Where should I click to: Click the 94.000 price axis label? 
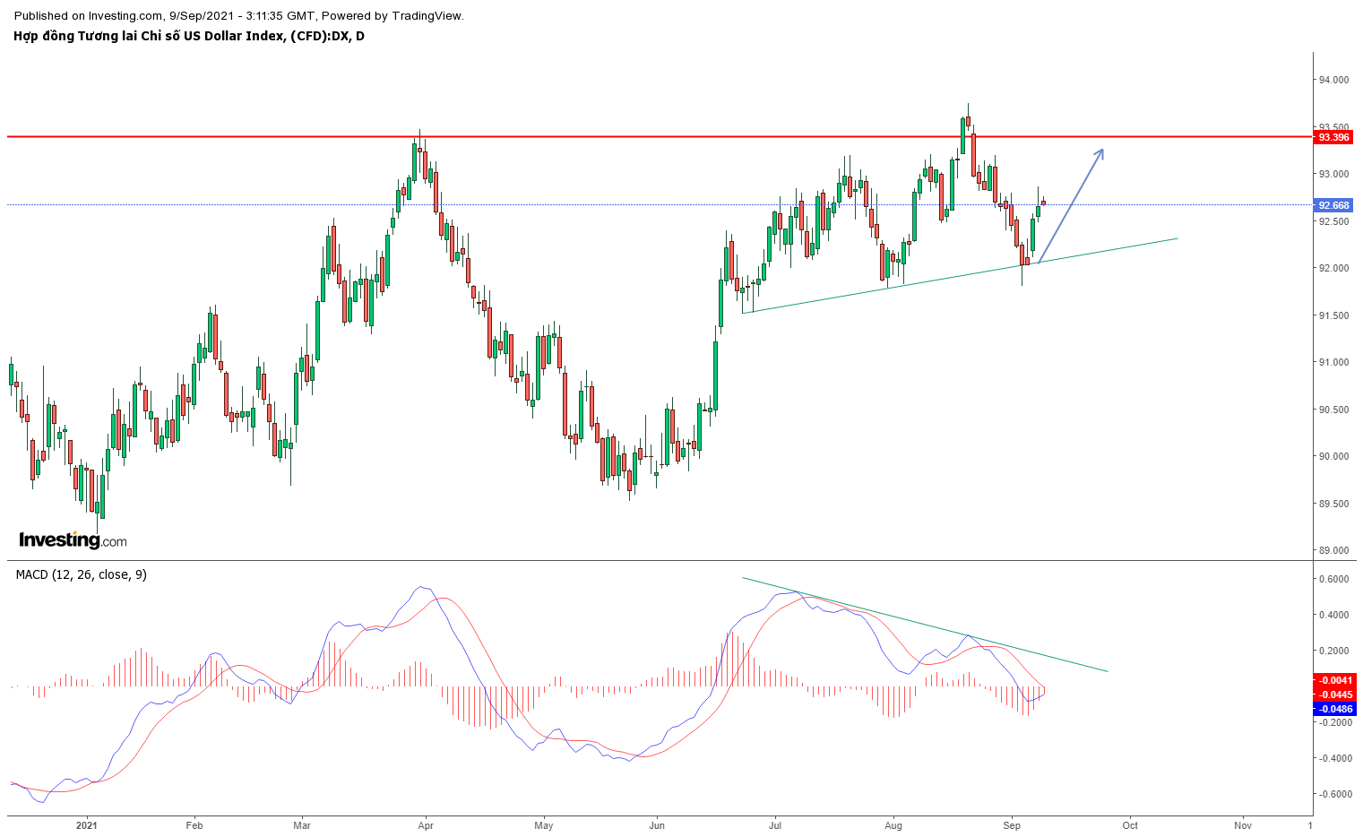1333,80
